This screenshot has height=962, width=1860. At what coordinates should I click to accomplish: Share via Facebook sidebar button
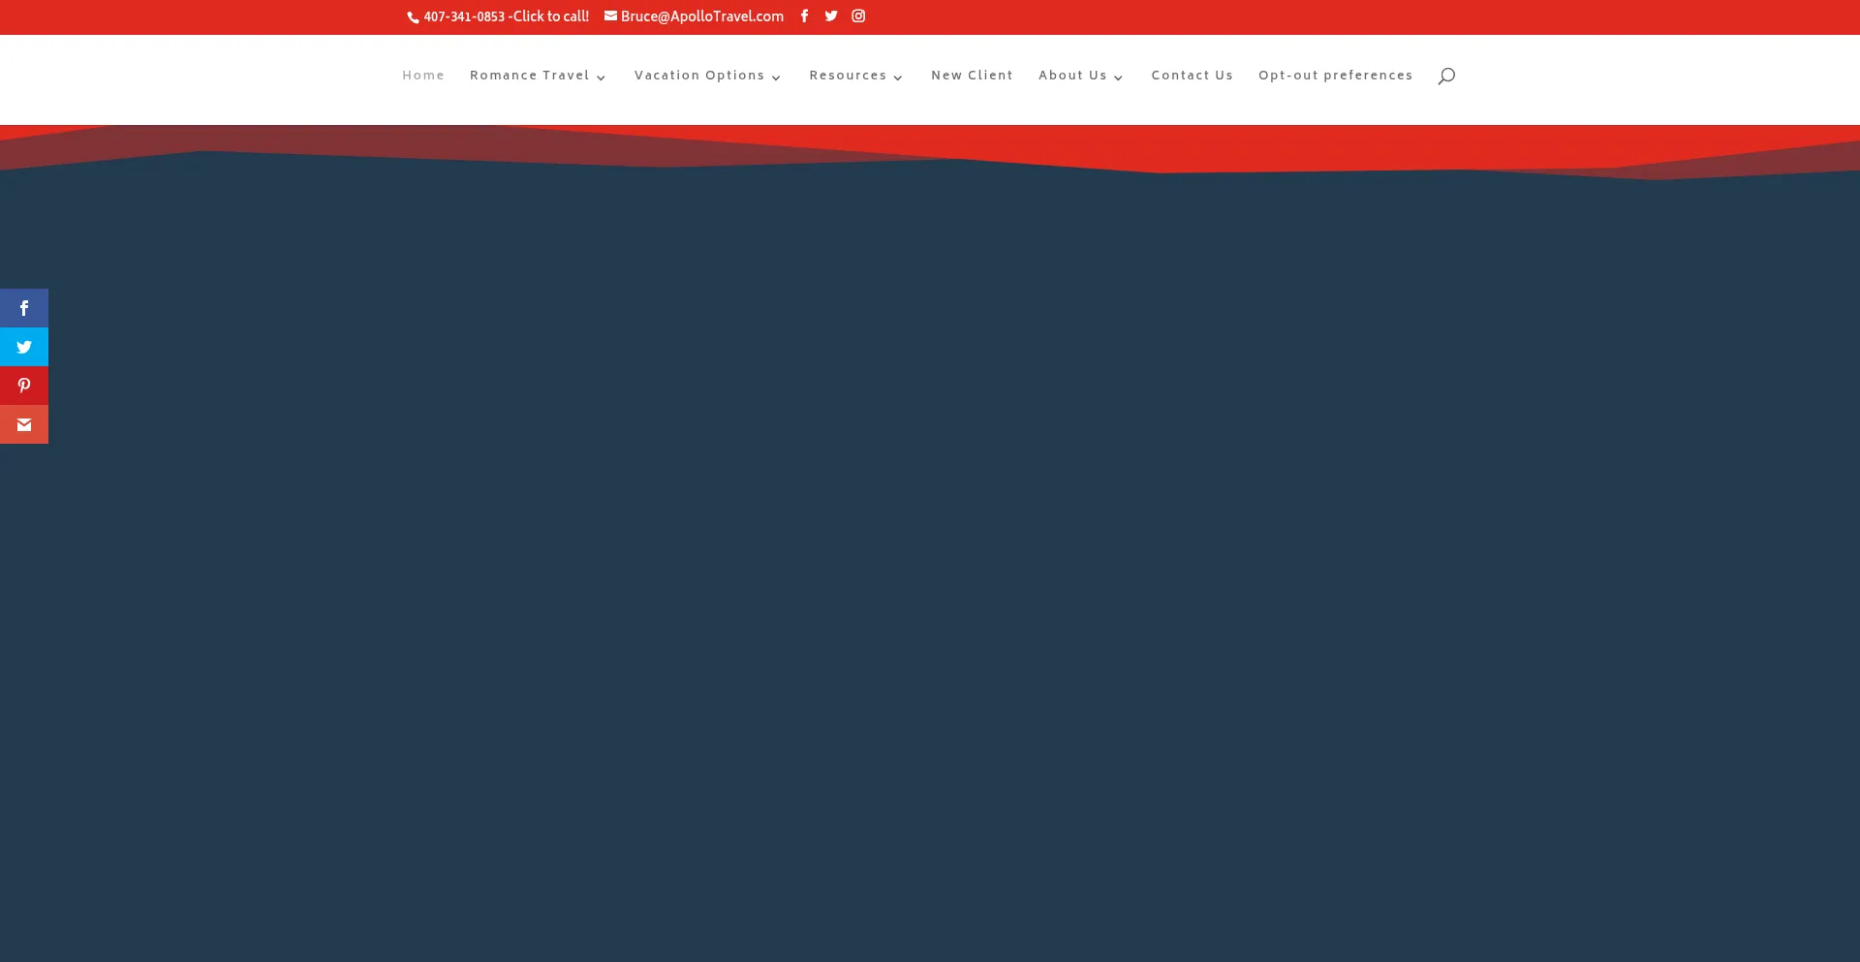point(24,308)
